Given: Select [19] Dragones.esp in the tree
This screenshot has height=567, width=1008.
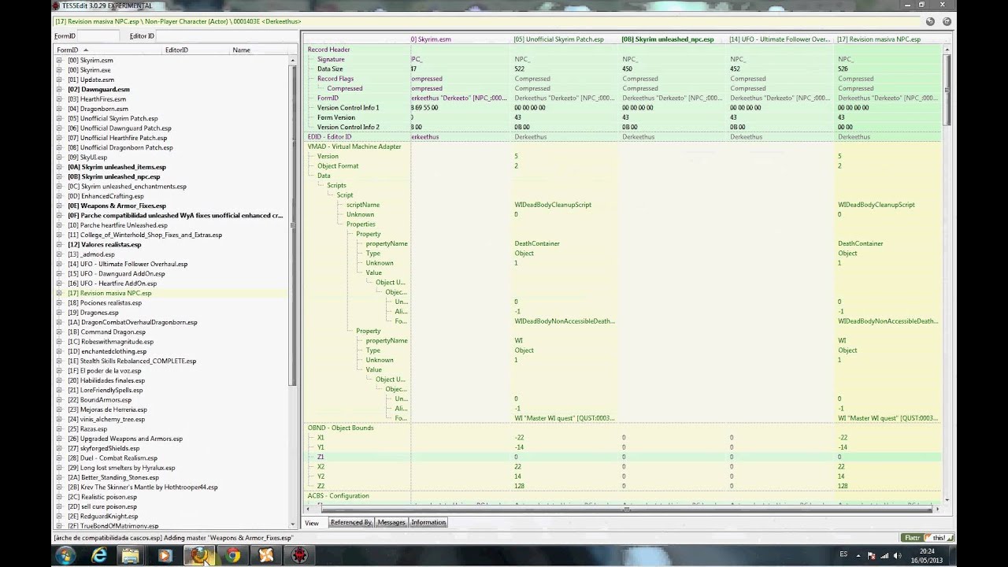Looking at the screenshot, I should tap(93, 313).
